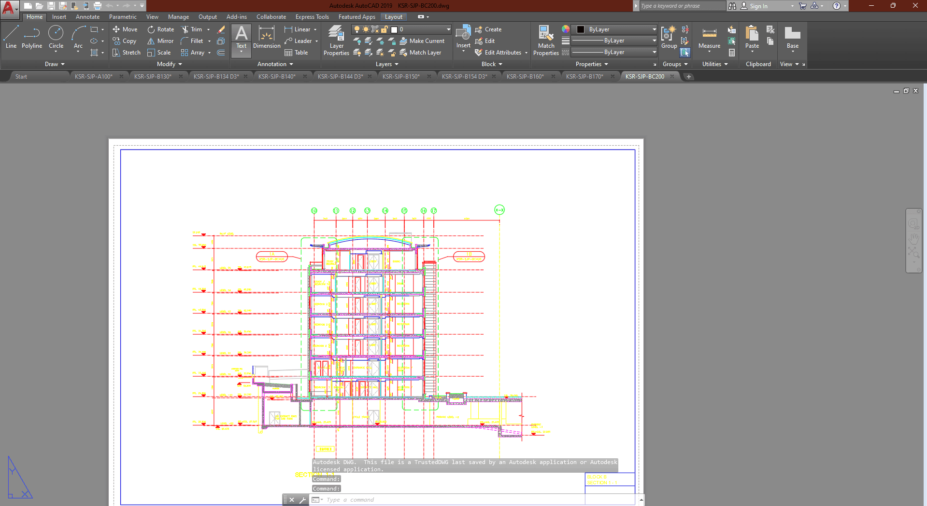Expand the object color ByLayer dropdown
Screen dimensions: 927x506
[654, 29]
